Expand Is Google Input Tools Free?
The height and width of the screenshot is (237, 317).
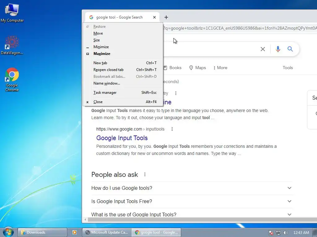(x=192, y=201)
